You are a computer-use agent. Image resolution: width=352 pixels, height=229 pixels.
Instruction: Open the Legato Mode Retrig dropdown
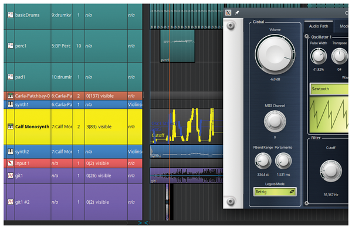[275, 192]
